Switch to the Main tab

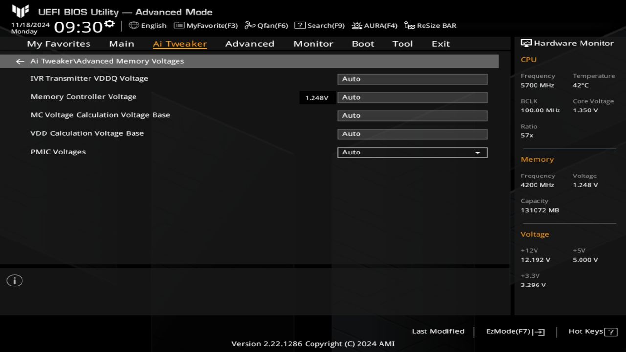(121, 44)
